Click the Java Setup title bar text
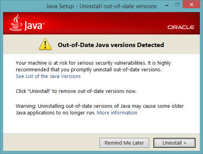 (x=101, y=6)
